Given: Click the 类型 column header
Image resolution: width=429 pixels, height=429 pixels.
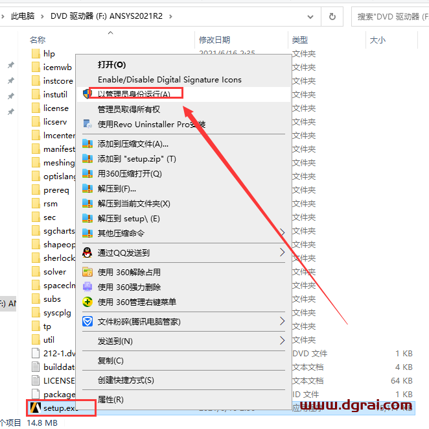Looking at the screenshot, I should pos(300,40).
